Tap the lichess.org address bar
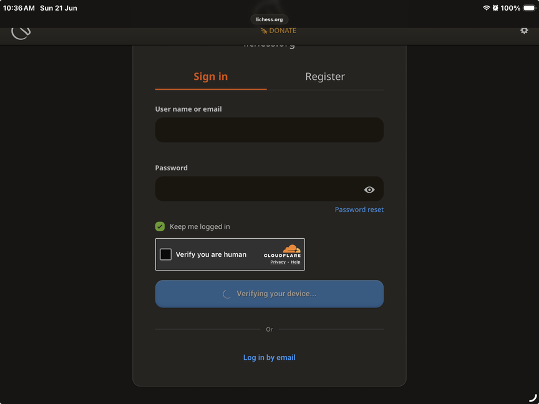The width and height of the screenshot is (539, 404). pos(269,19)
